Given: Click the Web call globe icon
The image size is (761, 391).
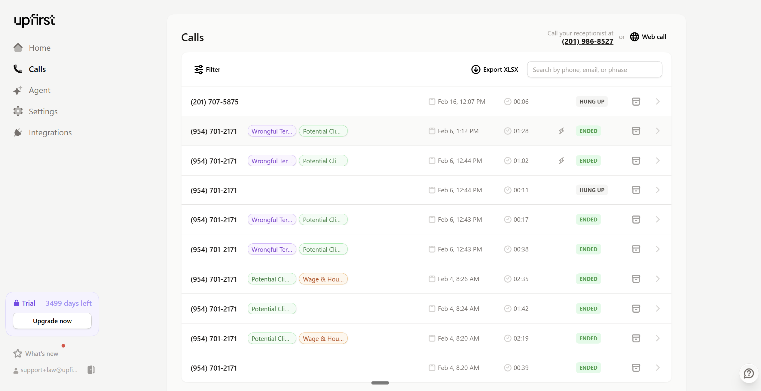Looking at the screenshot, I should click(x=634, y=37).
